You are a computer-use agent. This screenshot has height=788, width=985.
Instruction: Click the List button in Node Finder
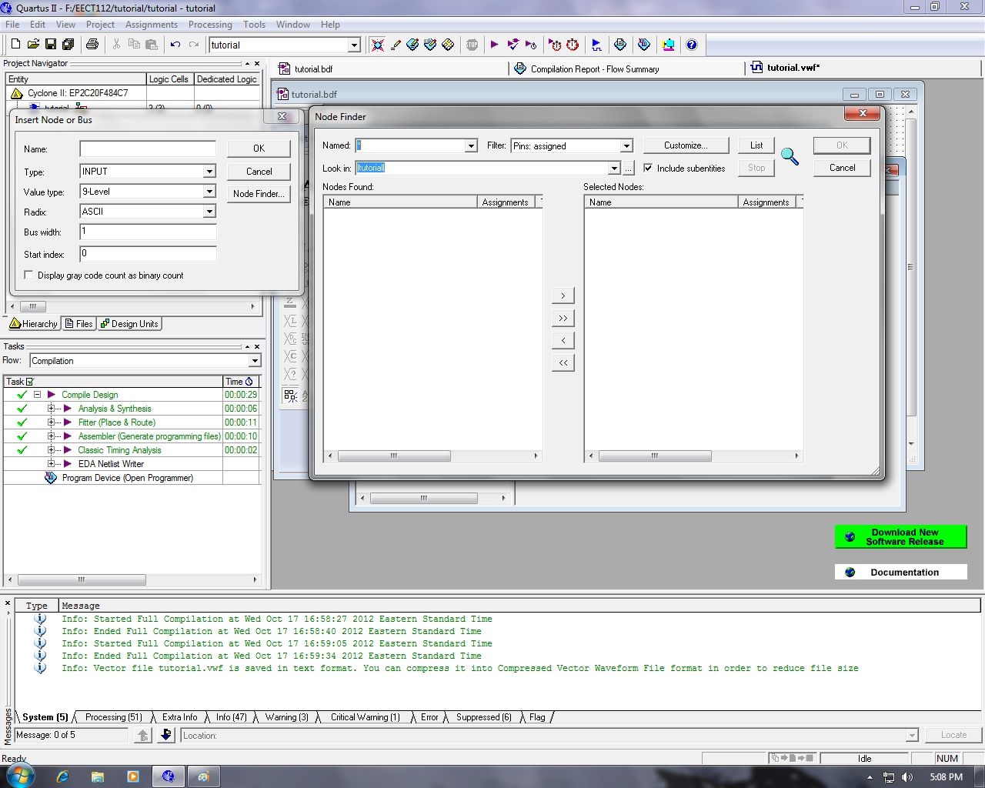[756, 145]
